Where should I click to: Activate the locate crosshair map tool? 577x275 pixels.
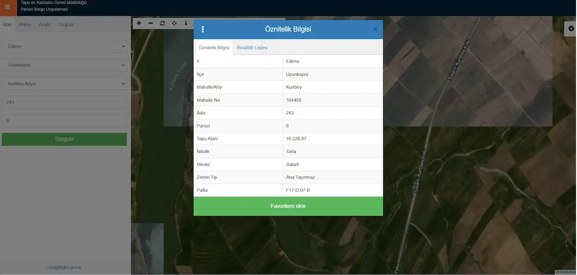pos(174,23)
